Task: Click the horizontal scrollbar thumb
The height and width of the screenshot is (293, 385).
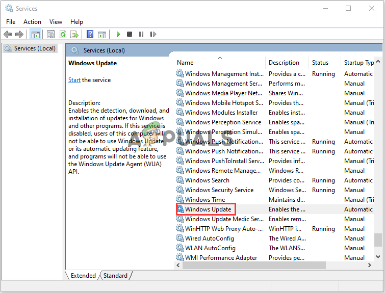Action: 254,265
